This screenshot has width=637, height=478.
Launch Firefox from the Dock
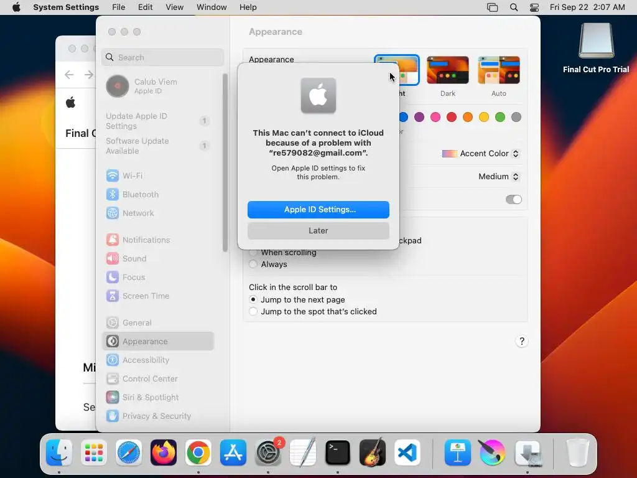click(164, 452)
